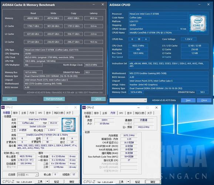
Task: Click 确定 button in right CPU-Z
Action: coord(153,182)
